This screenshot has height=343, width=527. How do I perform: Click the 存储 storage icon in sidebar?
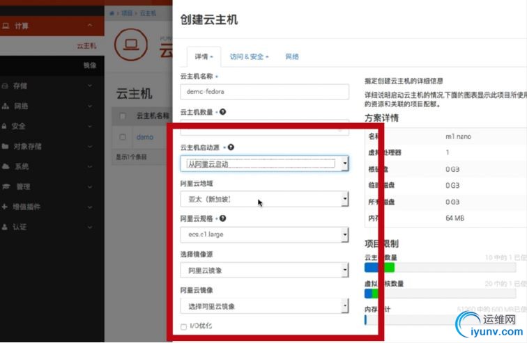click(x=5, y=86)
